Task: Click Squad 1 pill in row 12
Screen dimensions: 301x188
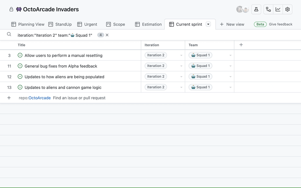Action: point(200,76)
